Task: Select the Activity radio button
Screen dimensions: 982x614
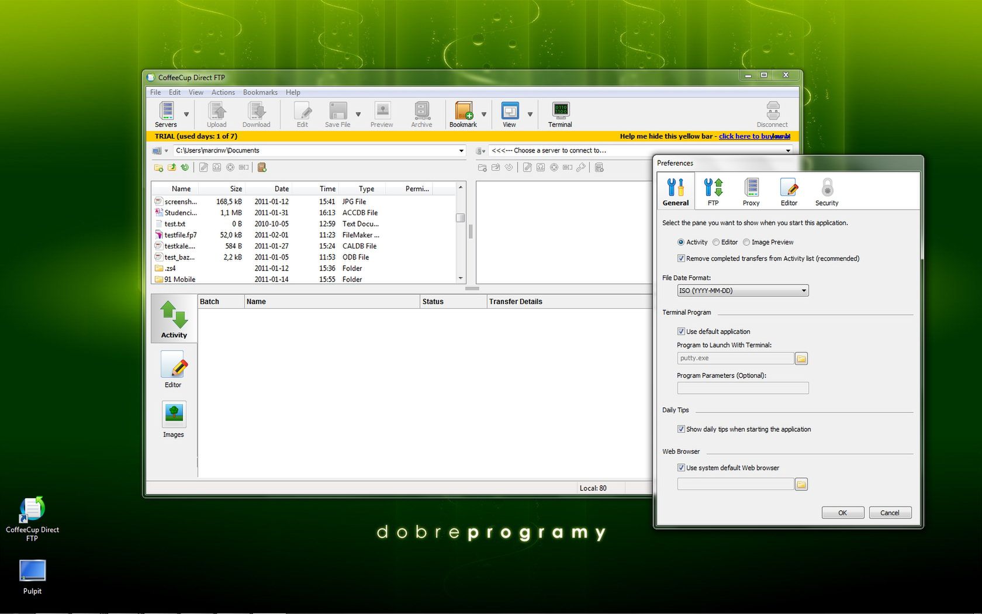Action: click(680, 242)
